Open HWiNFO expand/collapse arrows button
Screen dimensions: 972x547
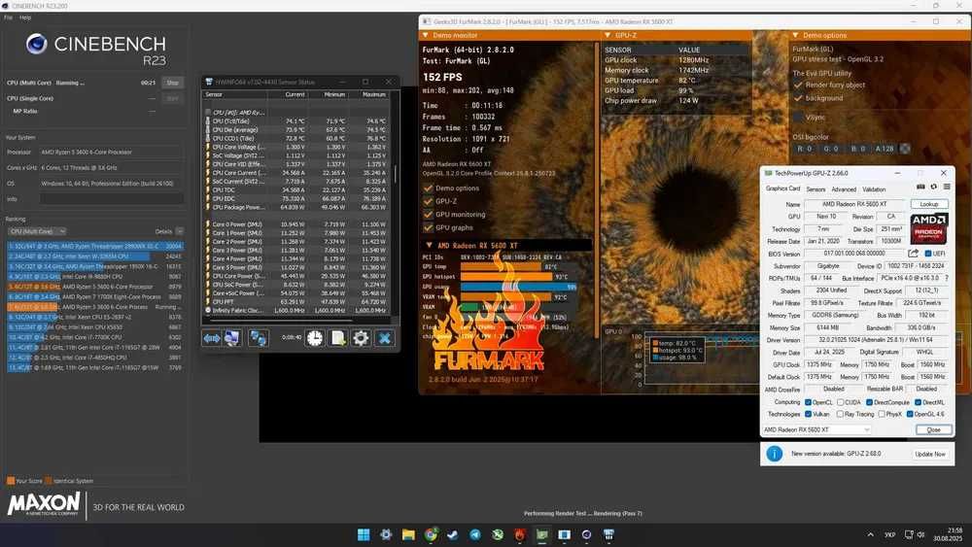tap(212, 338)
